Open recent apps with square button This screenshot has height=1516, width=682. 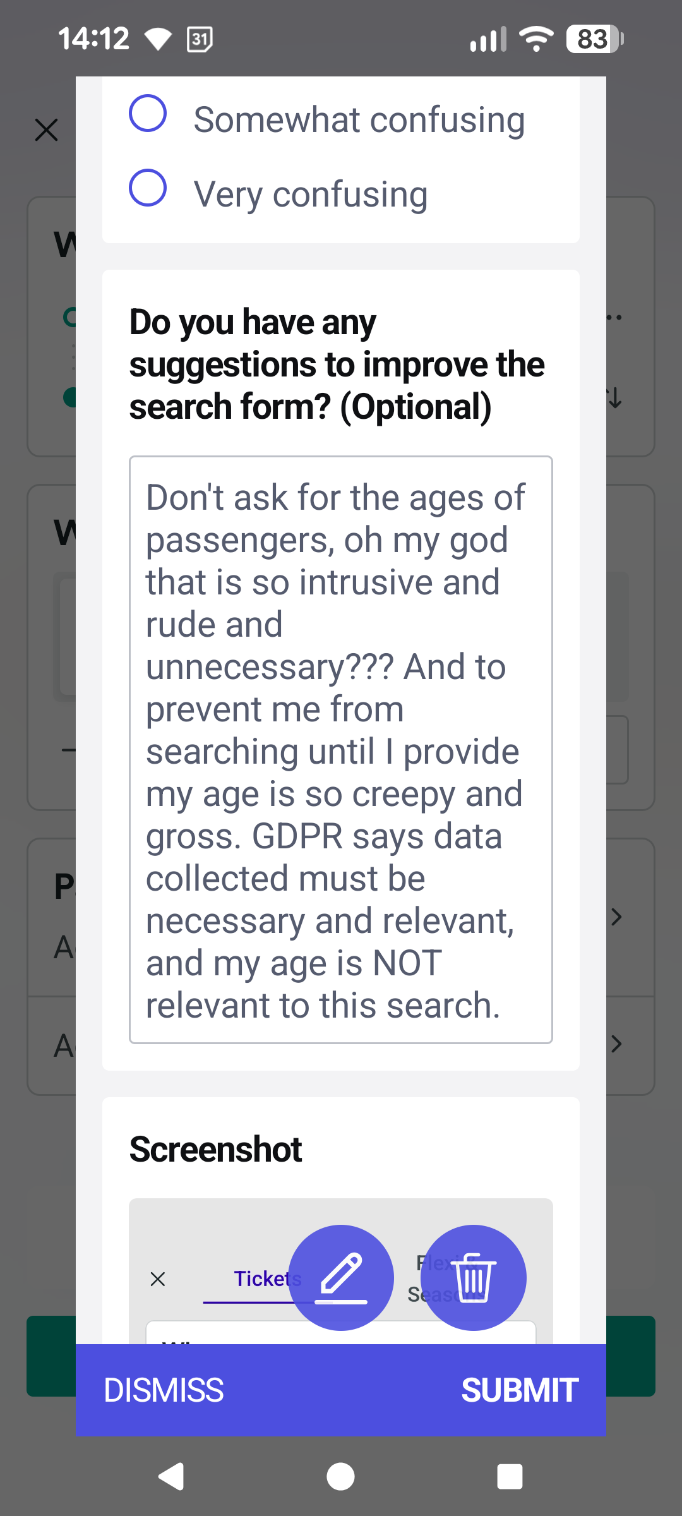[x=510, y=1476]
